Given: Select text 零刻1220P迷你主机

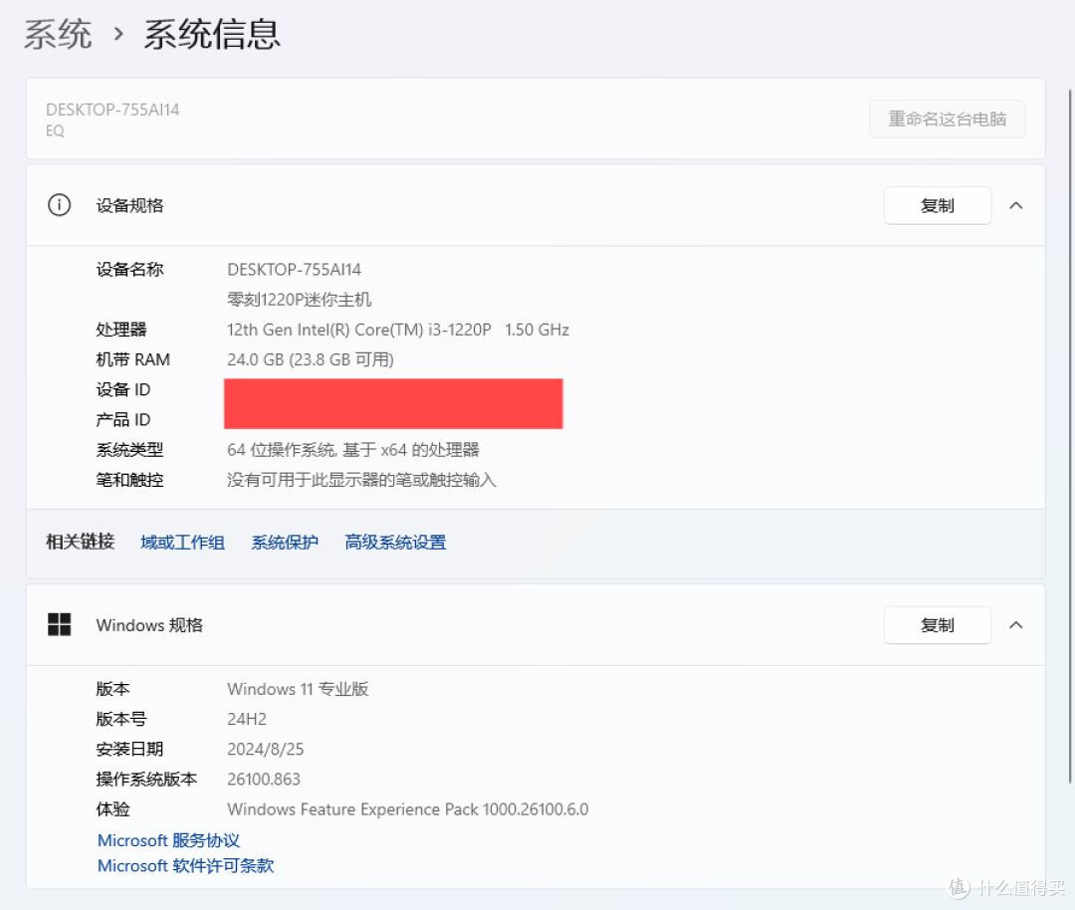Looking at the screenshot, I should click(299, 300).
